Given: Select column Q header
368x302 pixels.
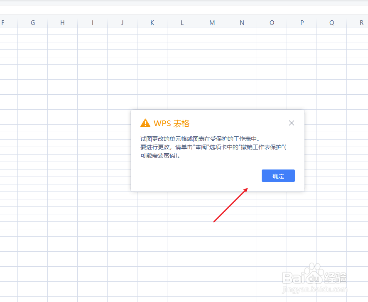Looking at the screenshot, I should 331,23.
